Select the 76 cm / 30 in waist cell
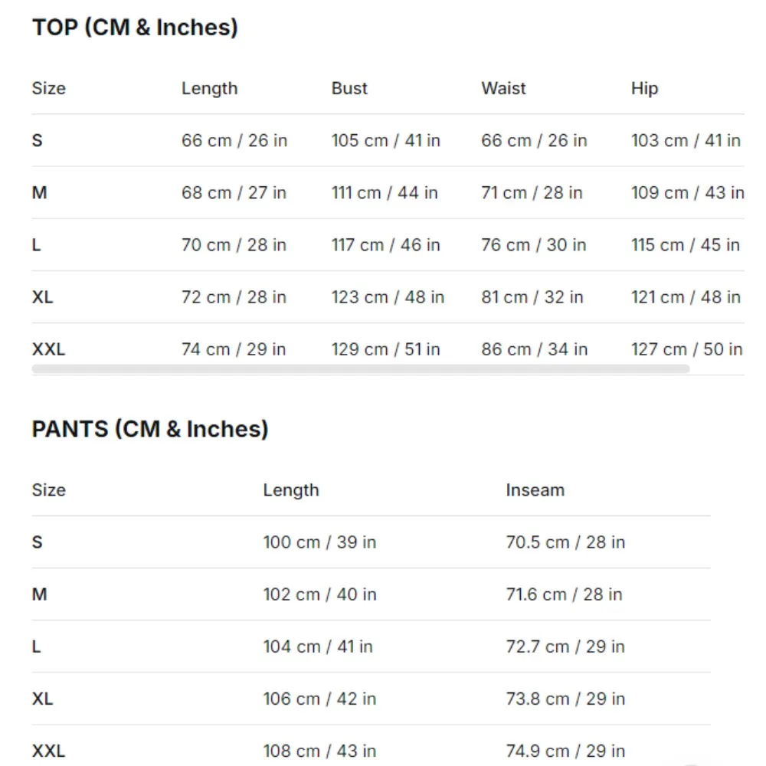Viewport: 766px width, 766px height. click(533, 245)
